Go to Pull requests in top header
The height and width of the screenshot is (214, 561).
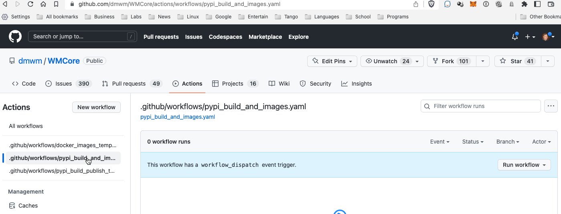pyautogui.click(x=161, y=37)
